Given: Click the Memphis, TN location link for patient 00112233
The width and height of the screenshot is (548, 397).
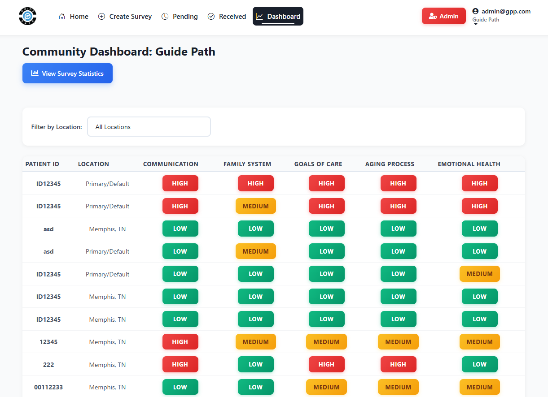Looking at the screenshot, I should (107, 387).
